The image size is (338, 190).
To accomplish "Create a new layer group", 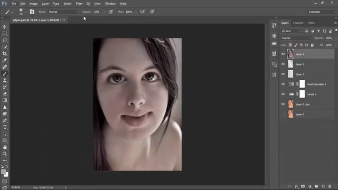I will tap(316, 186).
